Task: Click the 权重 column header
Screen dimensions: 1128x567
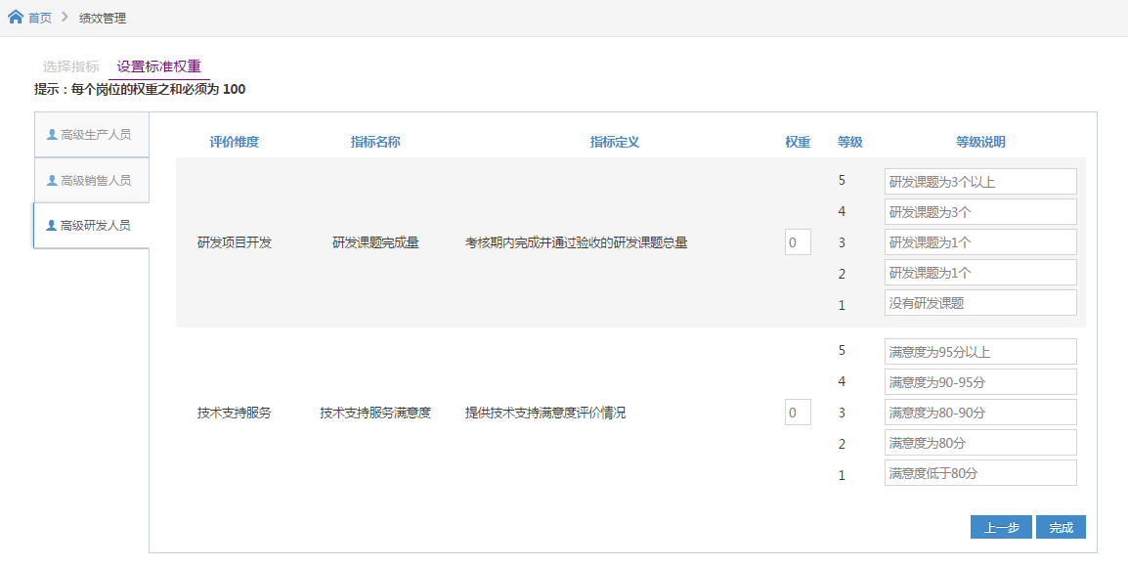Action: click(x=798, y=142)
